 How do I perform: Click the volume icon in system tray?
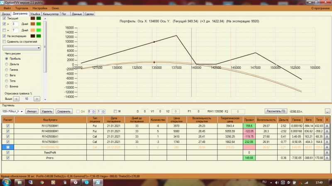(x=277, y=182)
